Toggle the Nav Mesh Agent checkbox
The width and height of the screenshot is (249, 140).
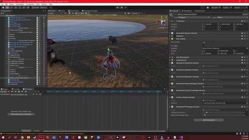175,57
